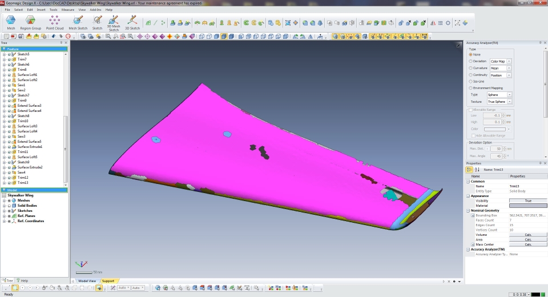Click the Save icon in toolbar
The image size is (548, 297).
(x=21, y=37)
